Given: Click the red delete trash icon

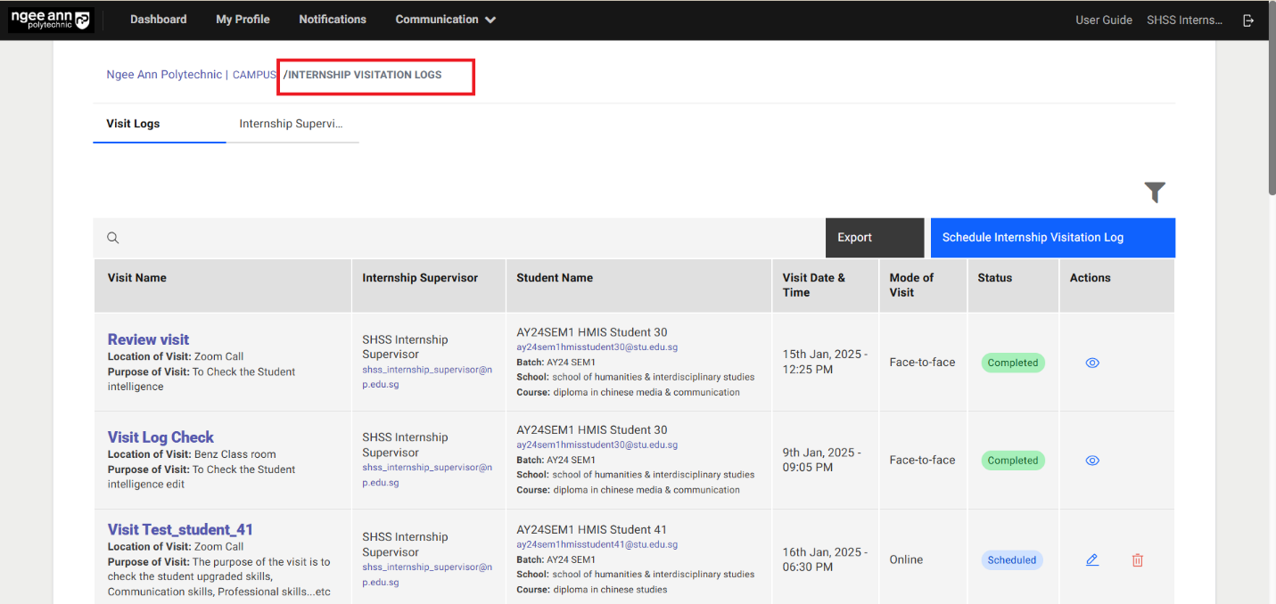Looking at the screenshot, I should (1138, 560).
